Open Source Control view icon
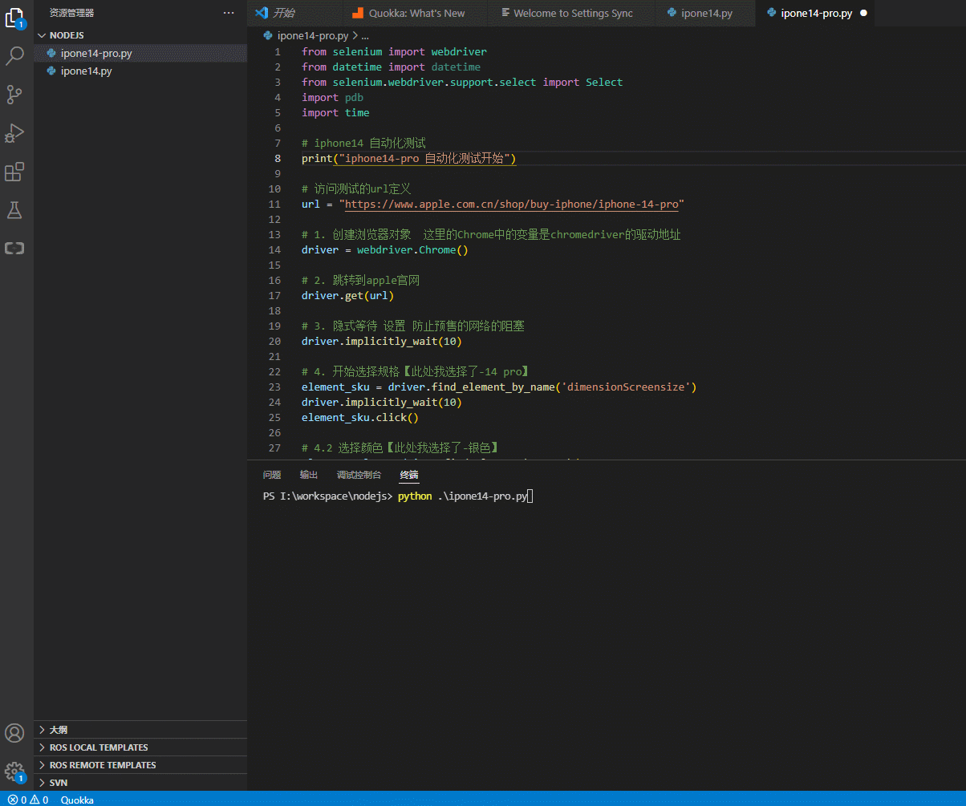 [x=14, y=95]
